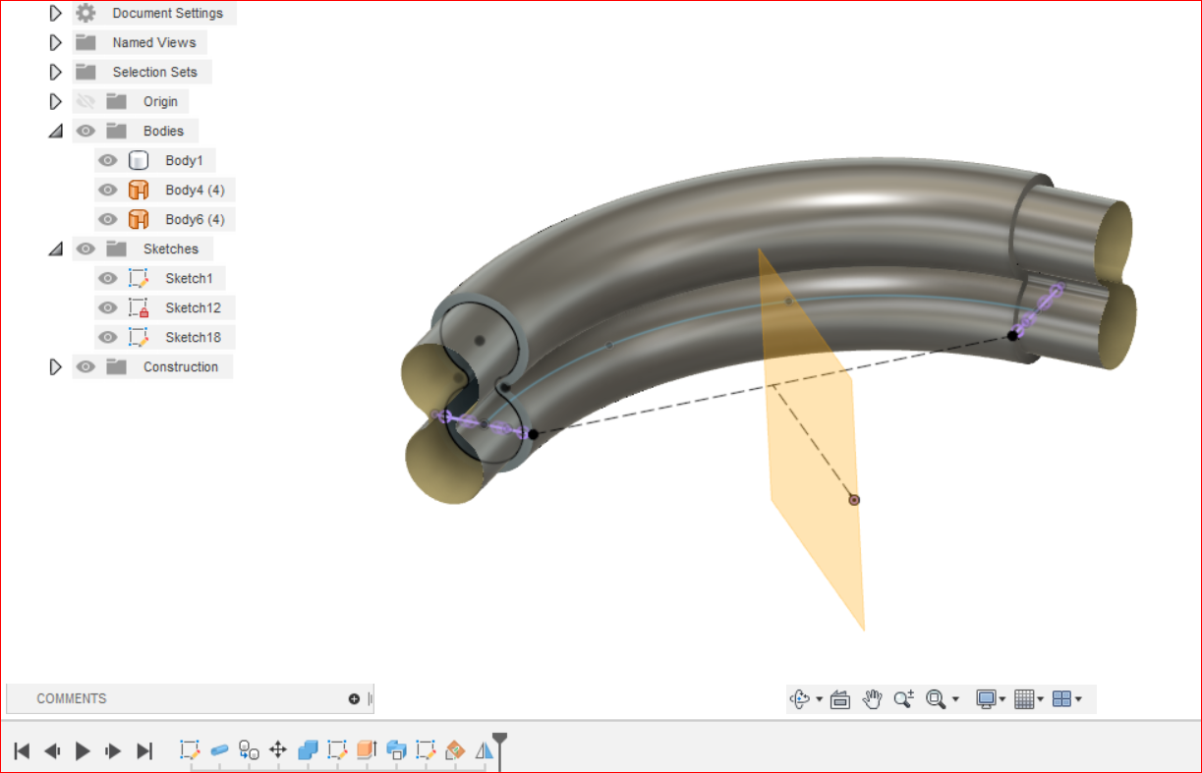Jump to the timeline end
This screenshot has height=773, width=1202.
144,751
